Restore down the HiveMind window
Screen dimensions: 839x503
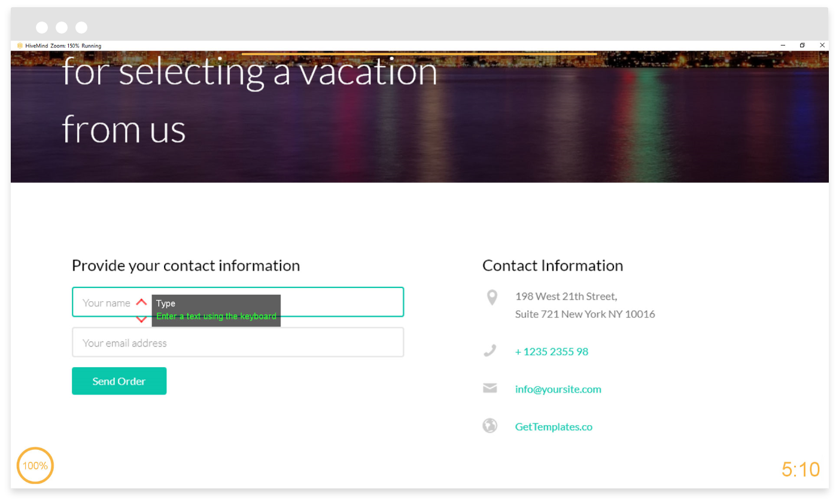(x=802, y=46)
